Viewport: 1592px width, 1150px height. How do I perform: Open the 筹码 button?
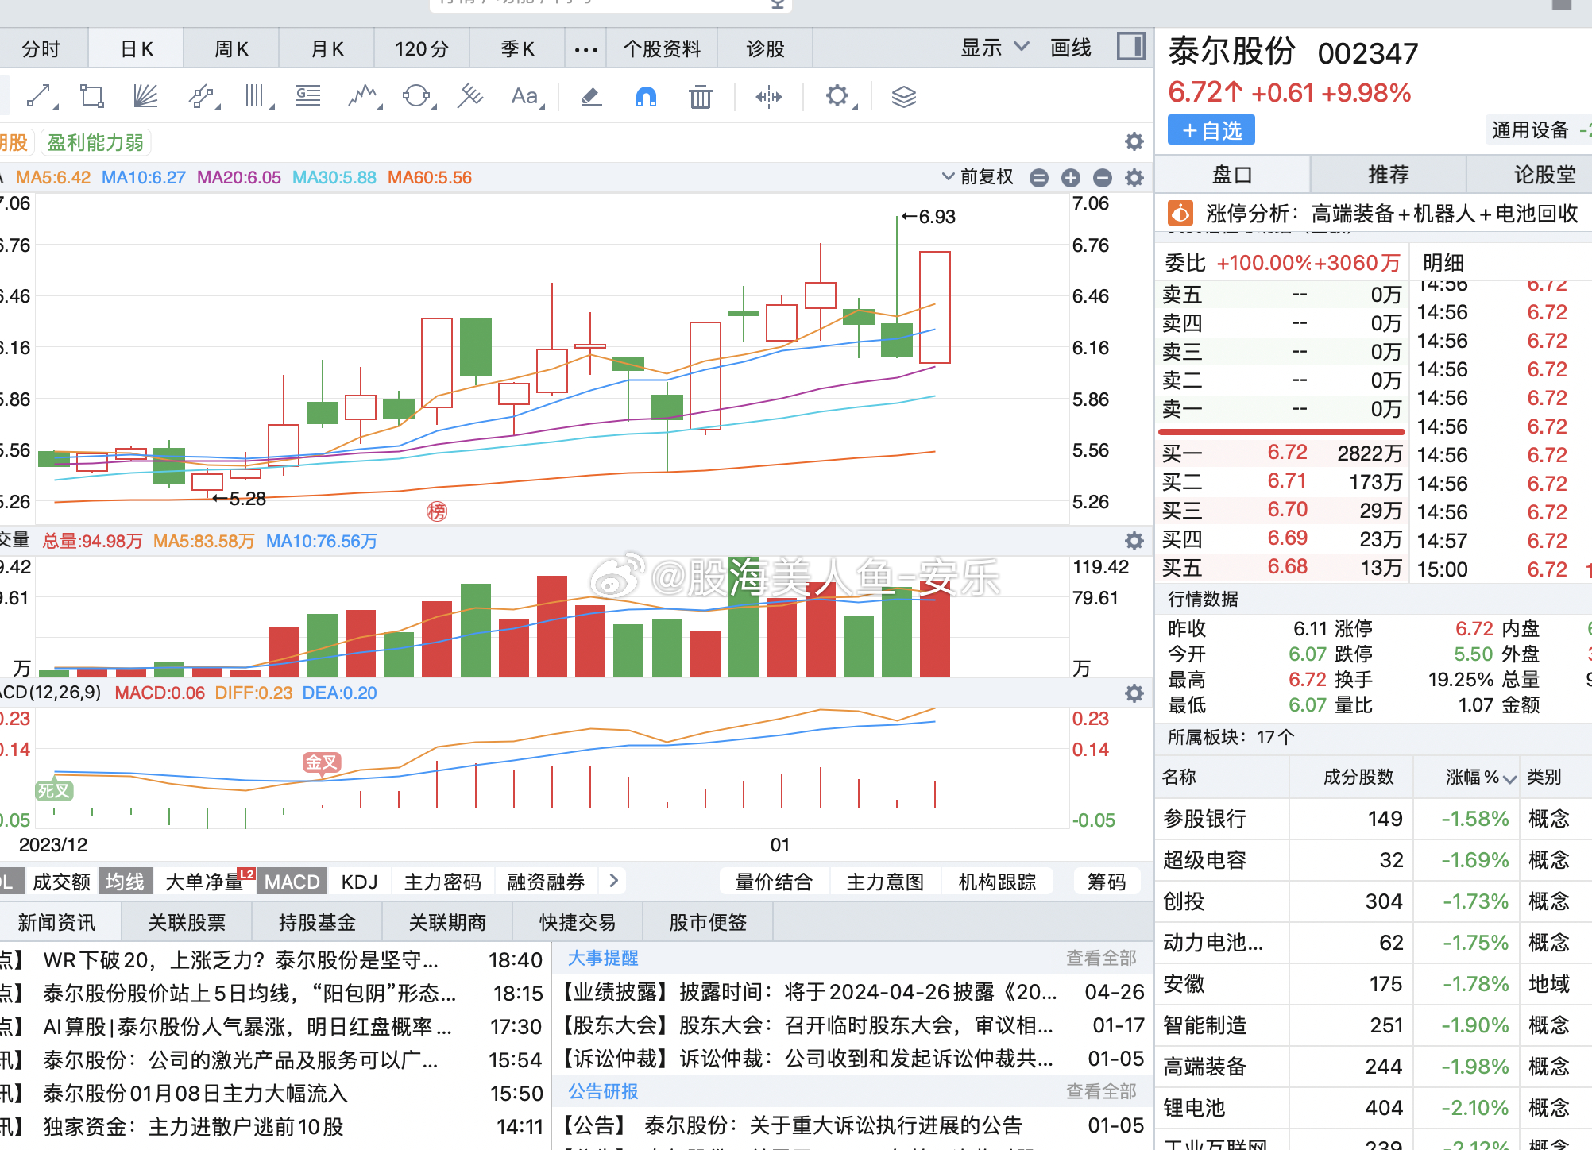point(1106,882)
